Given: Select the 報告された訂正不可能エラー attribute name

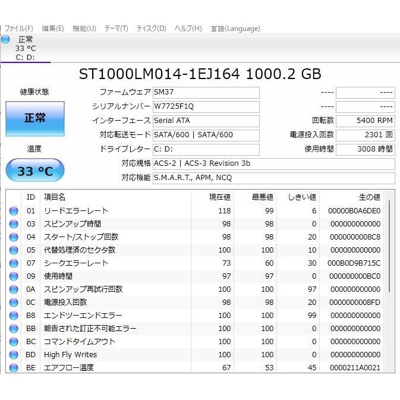Looking at the screenshot, I should 90,329.
